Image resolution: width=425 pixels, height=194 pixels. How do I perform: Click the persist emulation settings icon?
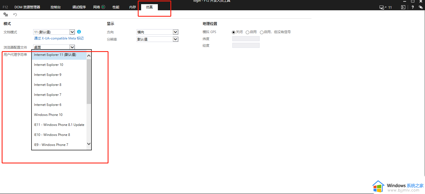coord(6,14)
